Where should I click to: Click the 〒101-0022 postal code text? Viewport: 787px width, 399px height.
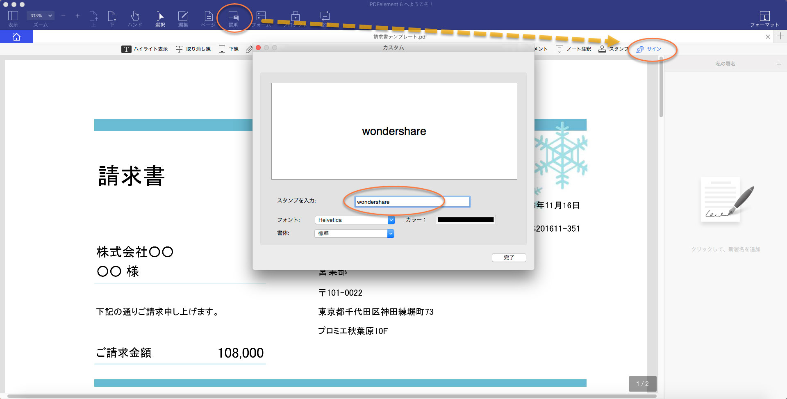[x=341, y=293]
